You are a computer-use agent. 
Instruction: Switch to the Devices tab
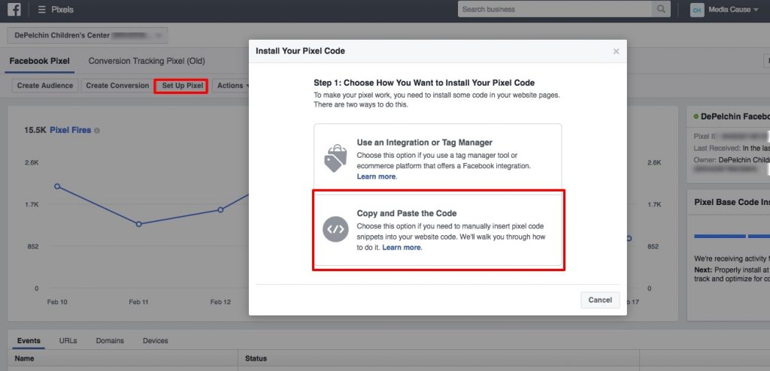click(x=155, y=340)
